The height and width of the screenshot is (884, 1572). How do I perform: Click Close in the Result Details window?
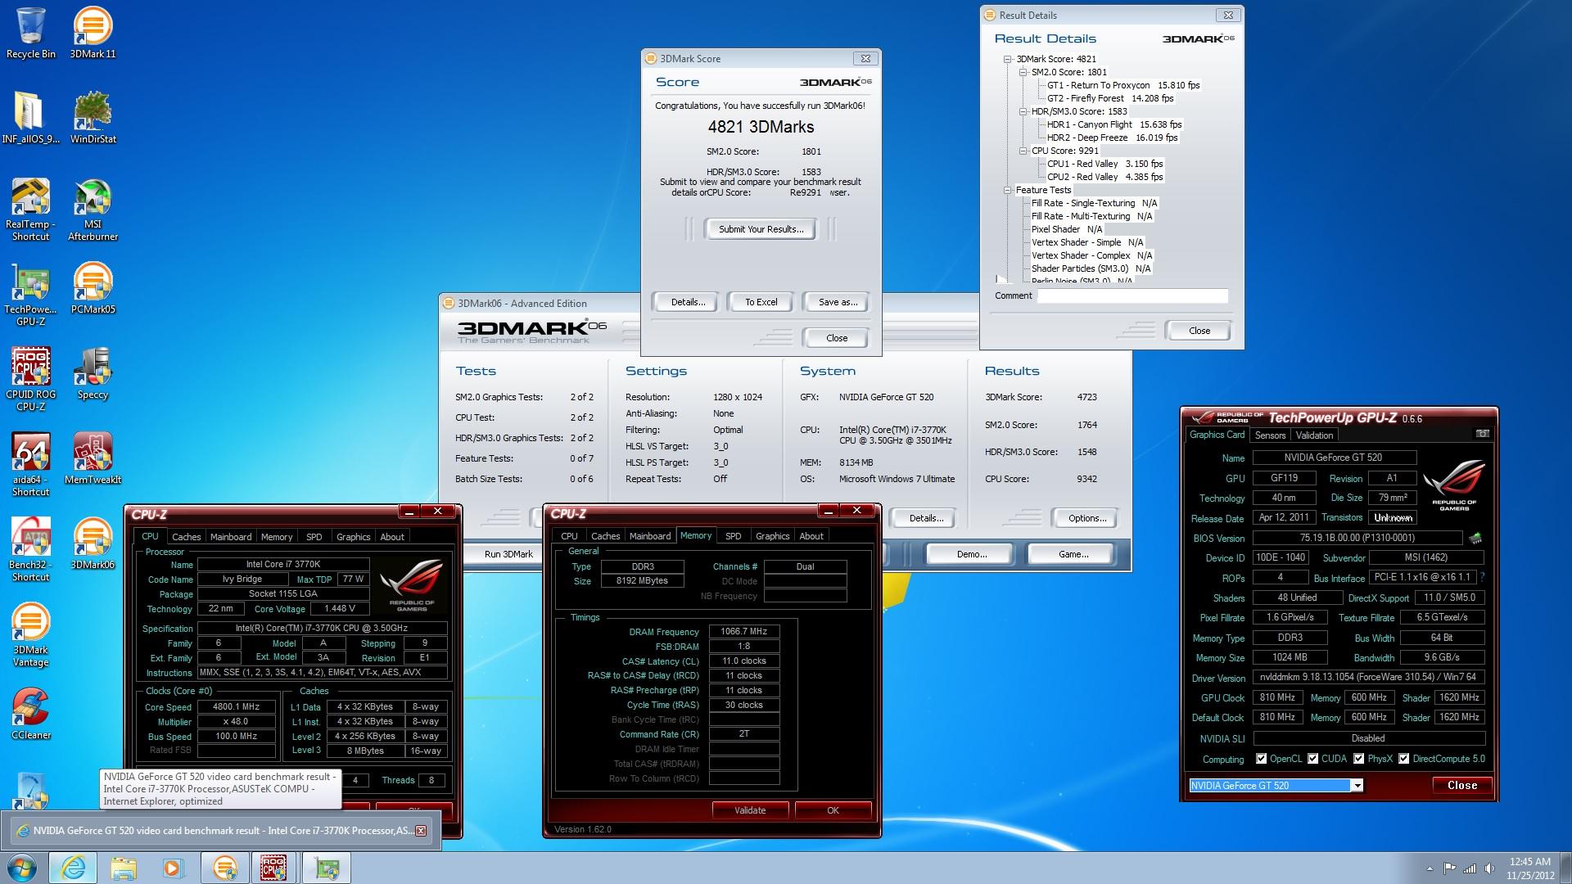click(1199, 331)
